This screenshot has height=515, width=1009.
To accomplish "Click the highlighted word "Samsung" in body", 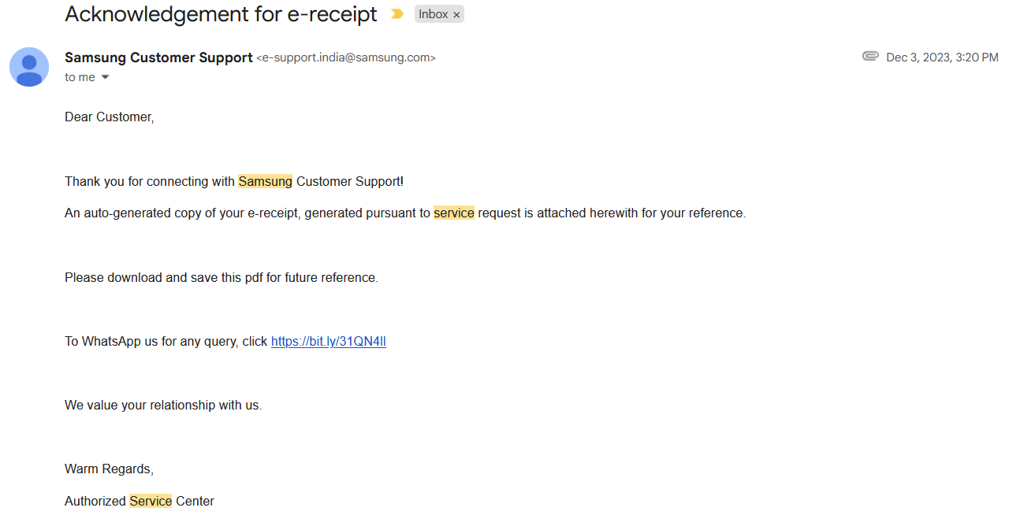I will pyautogui.click(x=265, y=181).
